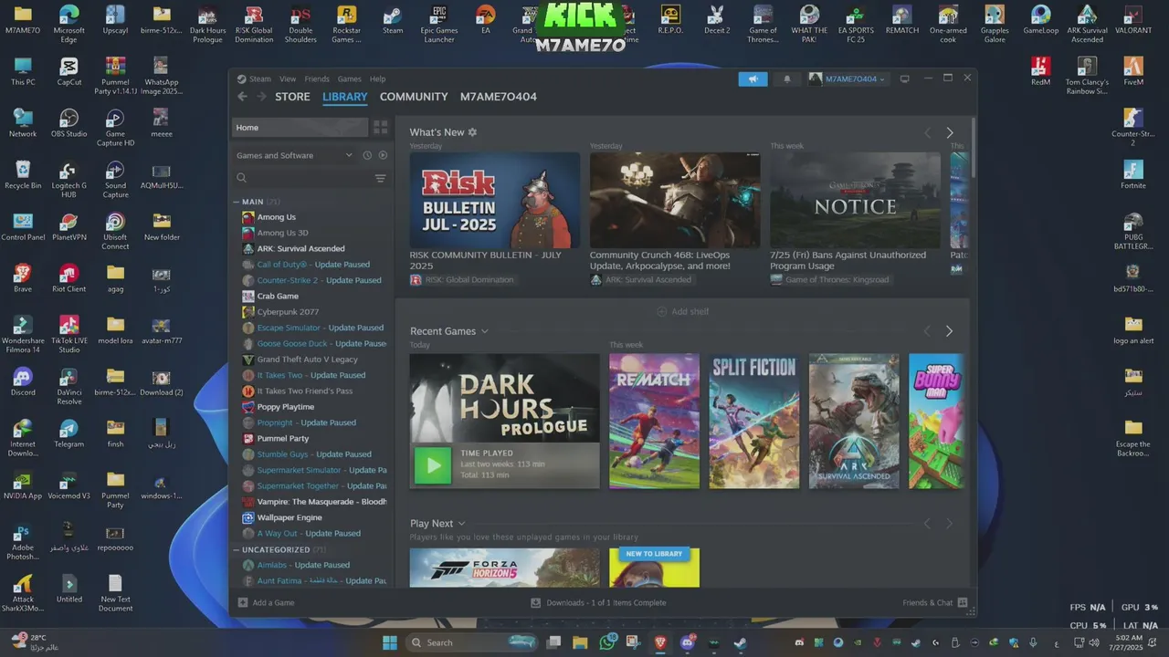Open the ARK Survival Ascended cover
The width and height of the screenshot is (1169, 657).
point(854,422)
